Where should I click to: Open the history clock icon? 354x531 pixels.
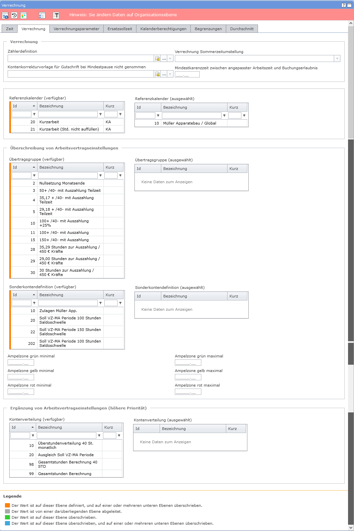(x=14, y=15)
